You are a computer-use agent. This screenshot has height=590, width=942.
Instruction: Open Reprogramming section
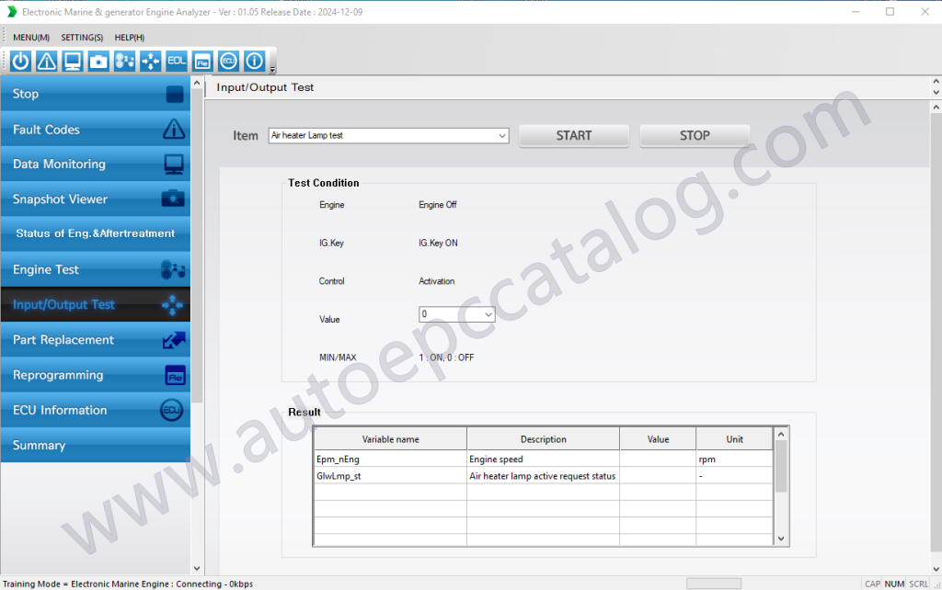96,375
